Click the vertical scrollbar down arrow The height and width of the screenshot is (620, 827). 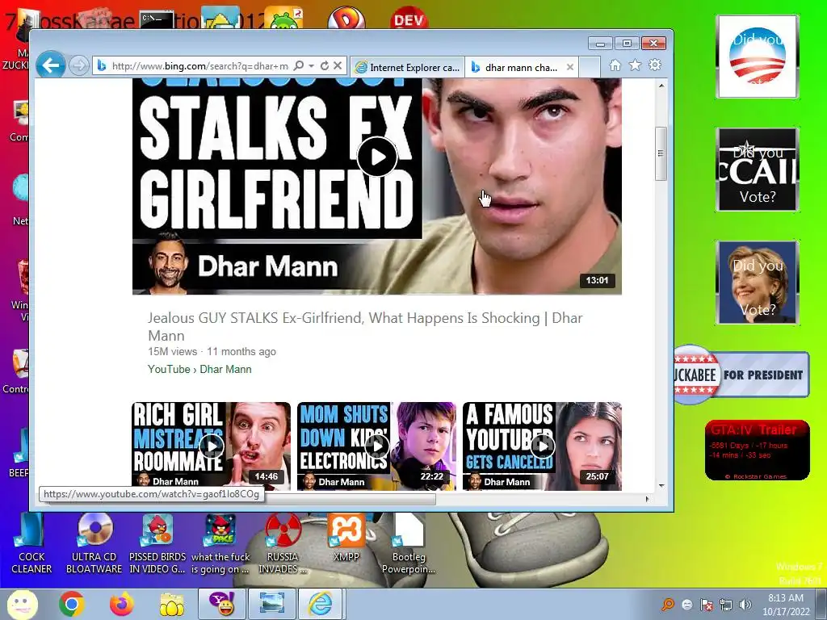(x=661, y=485)
